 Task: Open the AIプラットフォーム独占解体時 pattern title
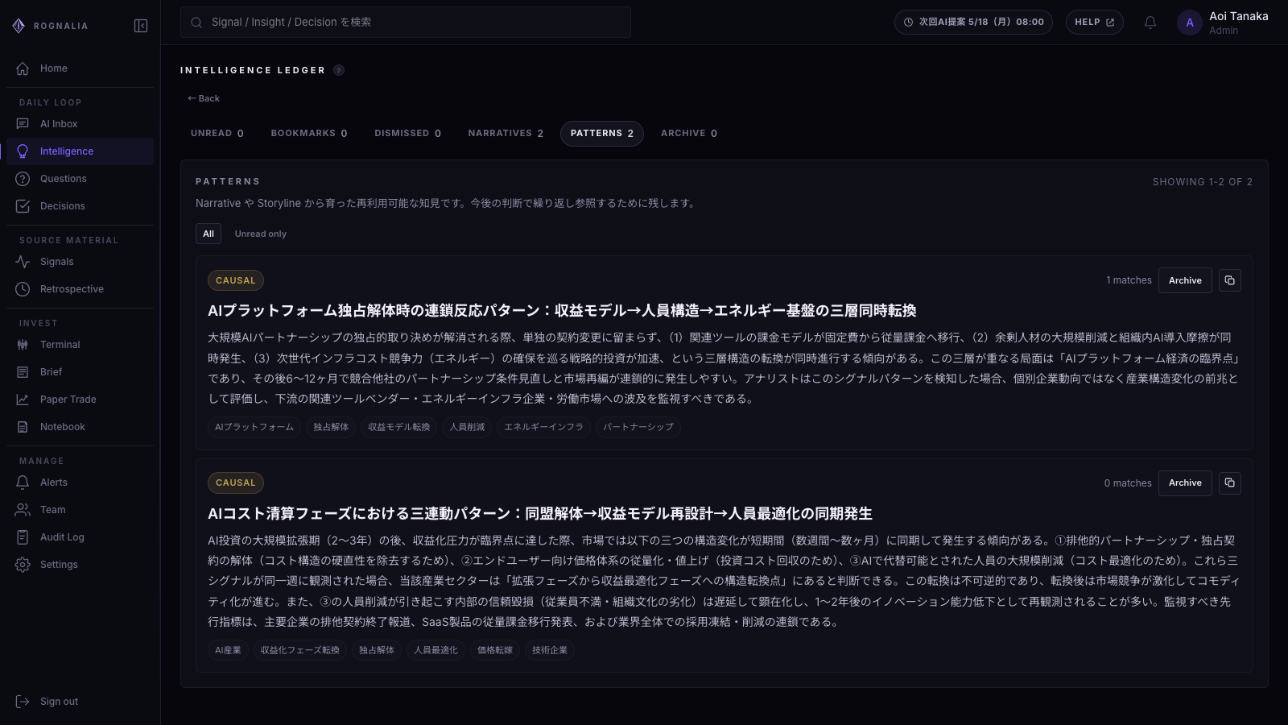pos(562,311)
